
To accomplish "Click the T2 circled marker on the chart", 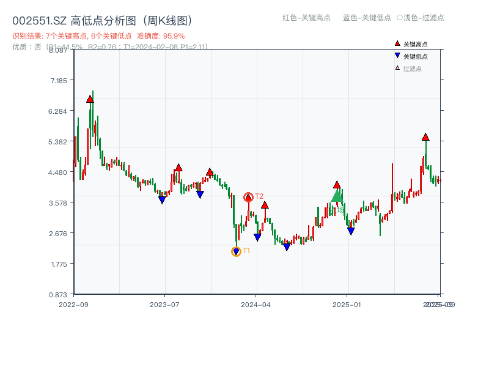I will 248,197.
